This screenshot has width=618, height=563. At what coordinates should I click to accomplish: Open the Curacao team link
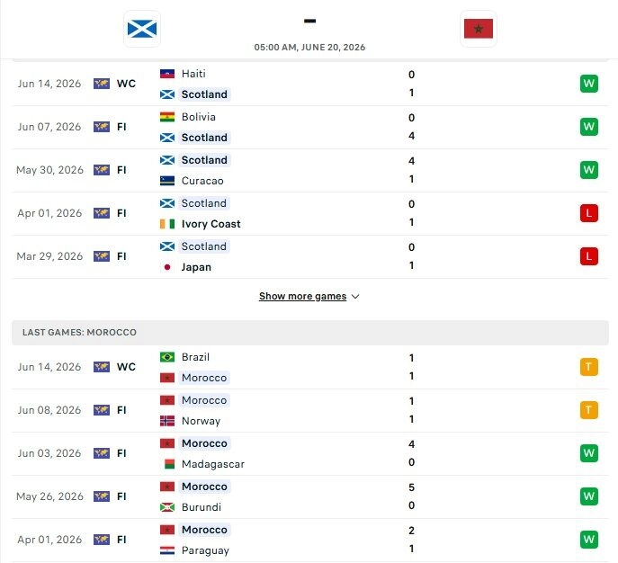(x=202, y=181)
